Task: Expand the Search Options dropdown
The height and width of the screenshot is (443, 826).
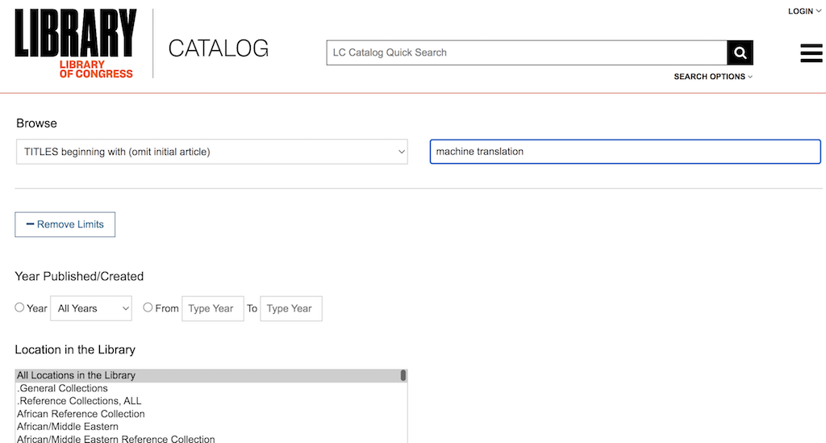Action: [713, 77]
